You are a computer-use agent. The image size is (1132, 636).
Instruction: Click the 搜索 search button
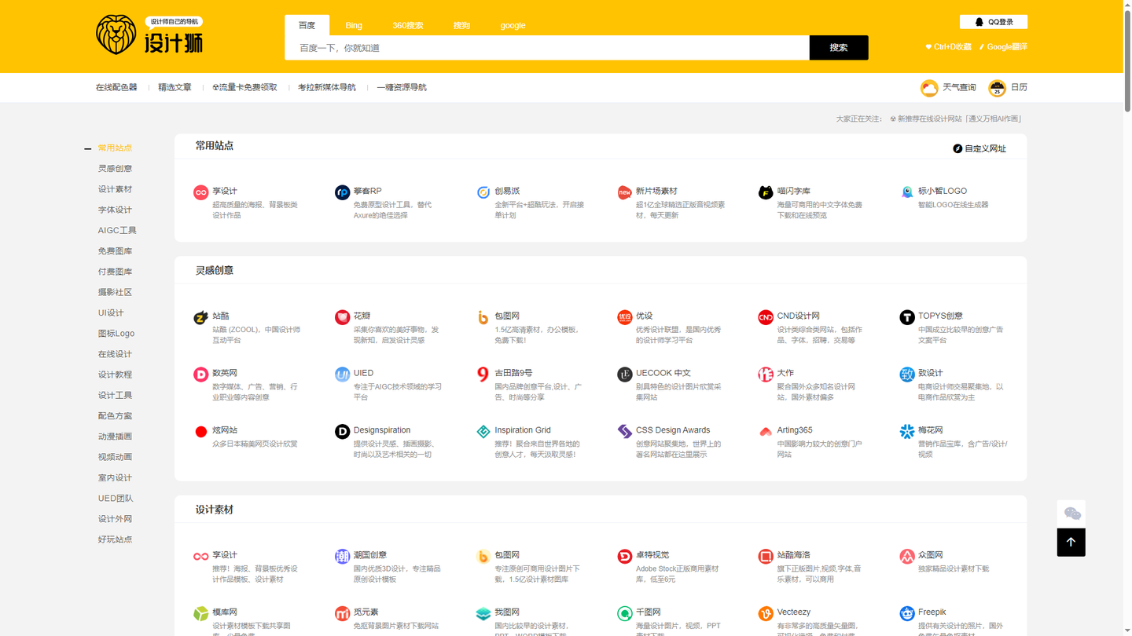pyautogui.click(x=839, y=48)
